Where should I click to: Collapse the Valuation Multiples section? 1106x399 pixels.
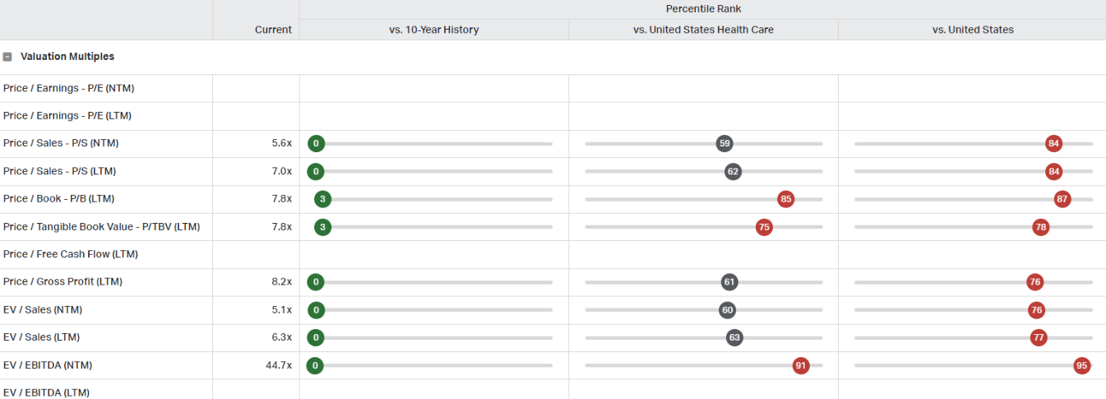click(8, 56)
